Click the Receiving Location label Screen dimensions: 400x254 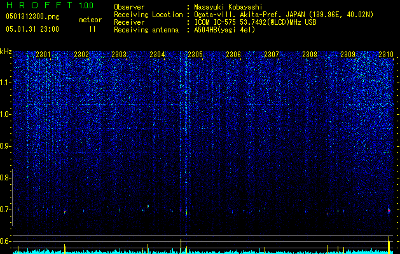pyautogui.click(x=148, y=15)
